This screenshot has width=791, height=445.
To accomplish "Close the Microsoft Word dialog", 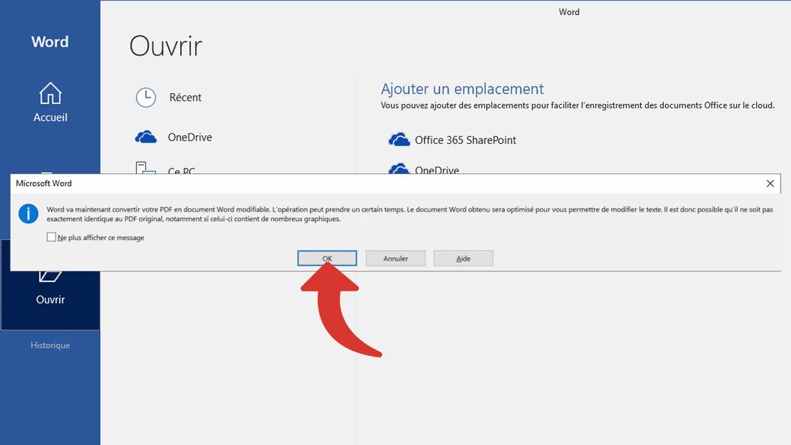I will pos(770,184).
